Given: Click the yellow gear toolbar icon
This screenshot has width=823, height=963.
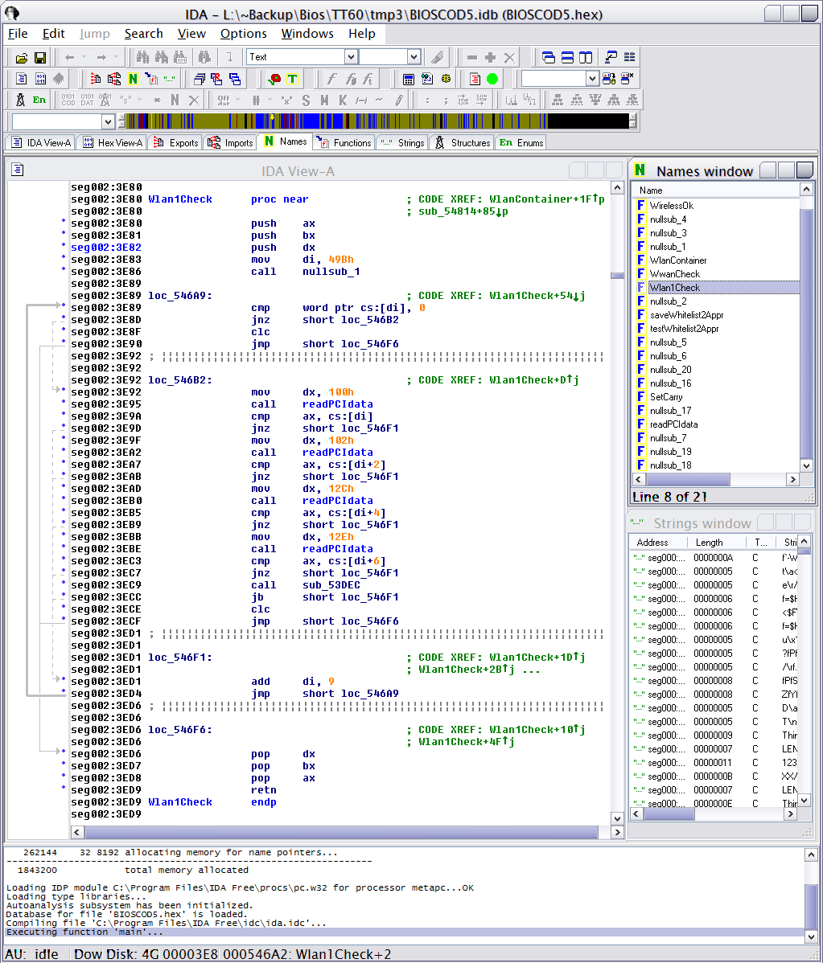Looking at the screenshot, I should click(x=446, y=79).
